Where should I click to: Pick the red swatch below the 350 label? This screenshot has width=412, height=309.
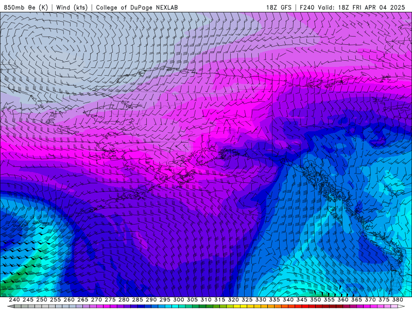(x=319, y=306)
